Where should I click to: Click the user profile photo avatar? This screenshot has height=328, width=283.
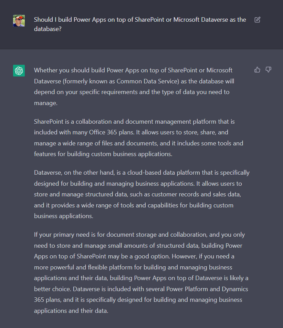coord(19,21)
